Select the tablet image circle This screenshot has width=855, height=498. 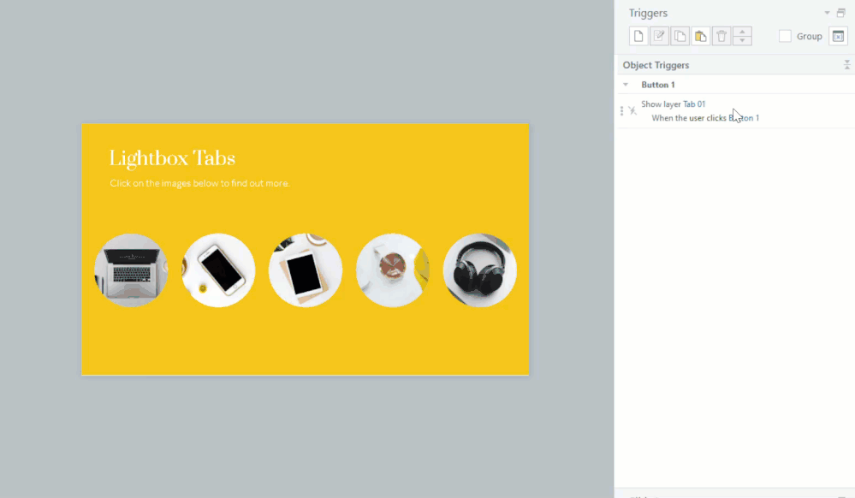pyautogui.click(x=306, y=270)
